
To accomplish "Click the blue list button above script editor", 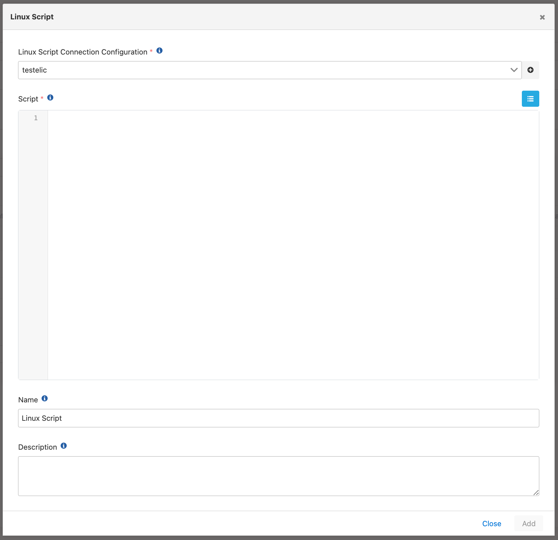I will tap(530, 99).
